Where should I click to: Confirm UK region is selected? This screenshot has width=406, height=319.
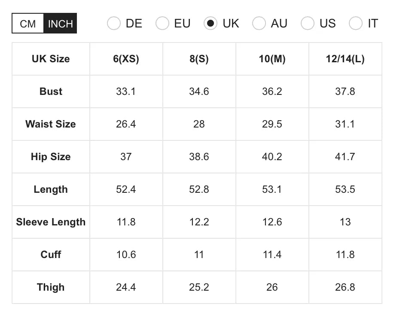pos(211,24)
